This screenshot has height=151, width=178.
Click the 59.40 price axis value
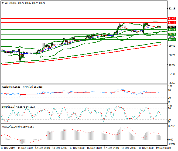[x=172, y=46]
